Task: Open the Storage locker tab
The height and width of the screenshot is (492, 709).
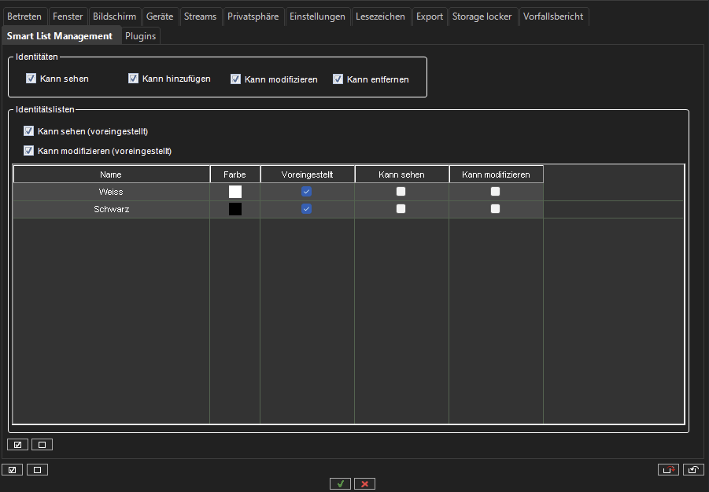Action: click(482, 17)
